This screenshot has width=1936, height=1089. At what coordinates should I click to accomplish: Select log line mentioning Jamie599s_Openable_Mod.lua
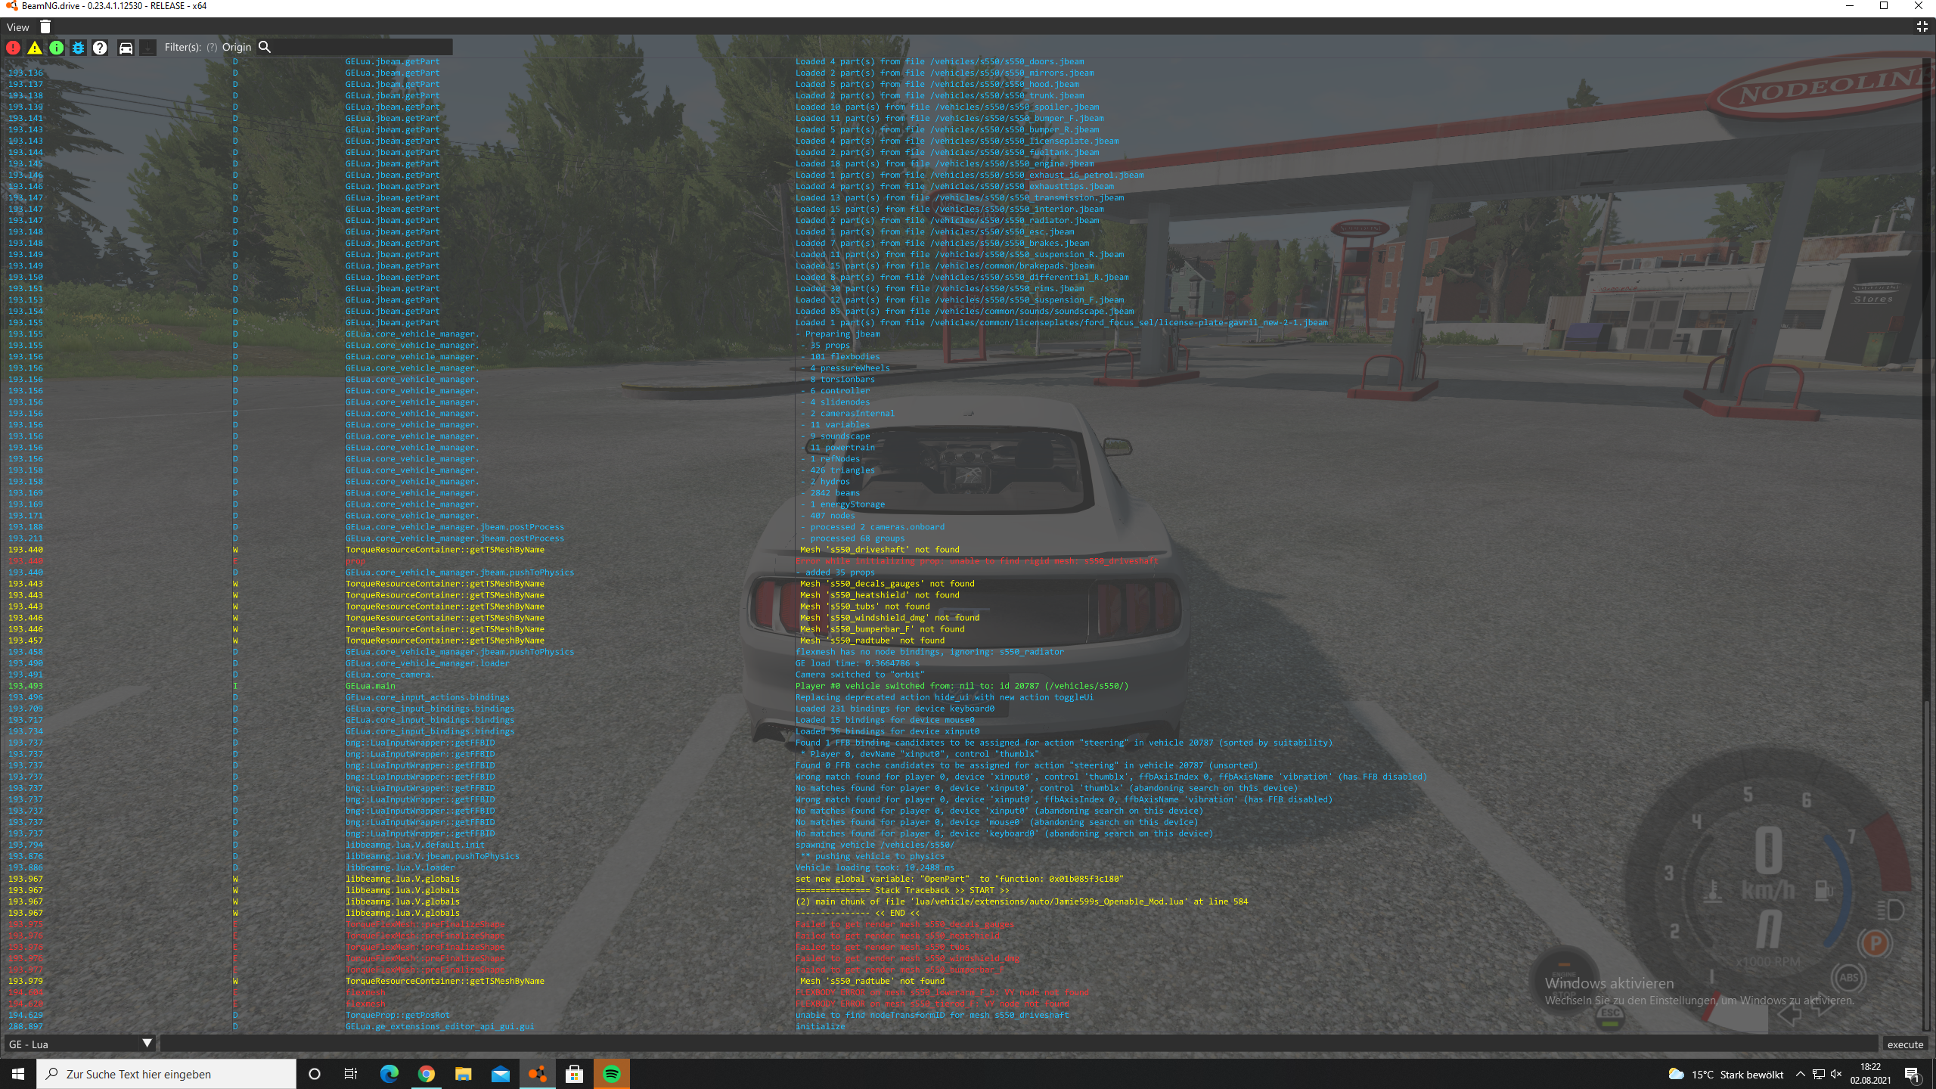tap(1022, 901)
